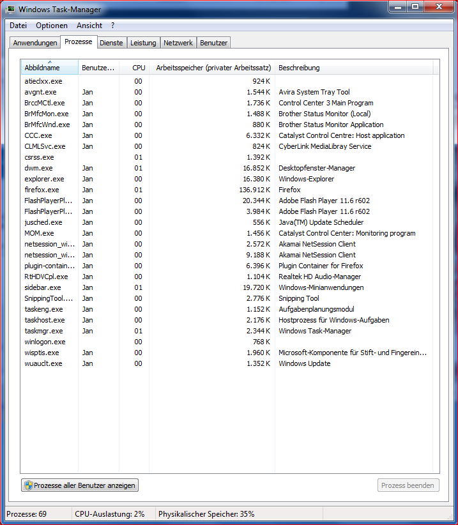Switch to the Anwendungen tab
The width and height of the screenshot is (458, 525).
(35, 43)
